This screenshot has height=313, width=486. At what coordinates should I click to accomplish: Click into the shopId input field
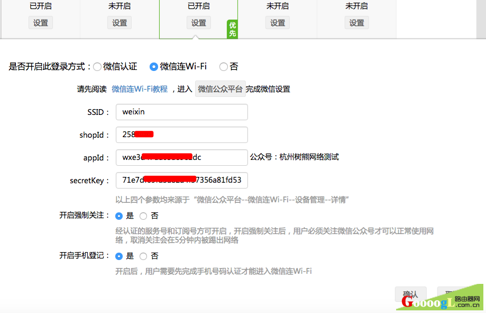(x=181, y=135)
